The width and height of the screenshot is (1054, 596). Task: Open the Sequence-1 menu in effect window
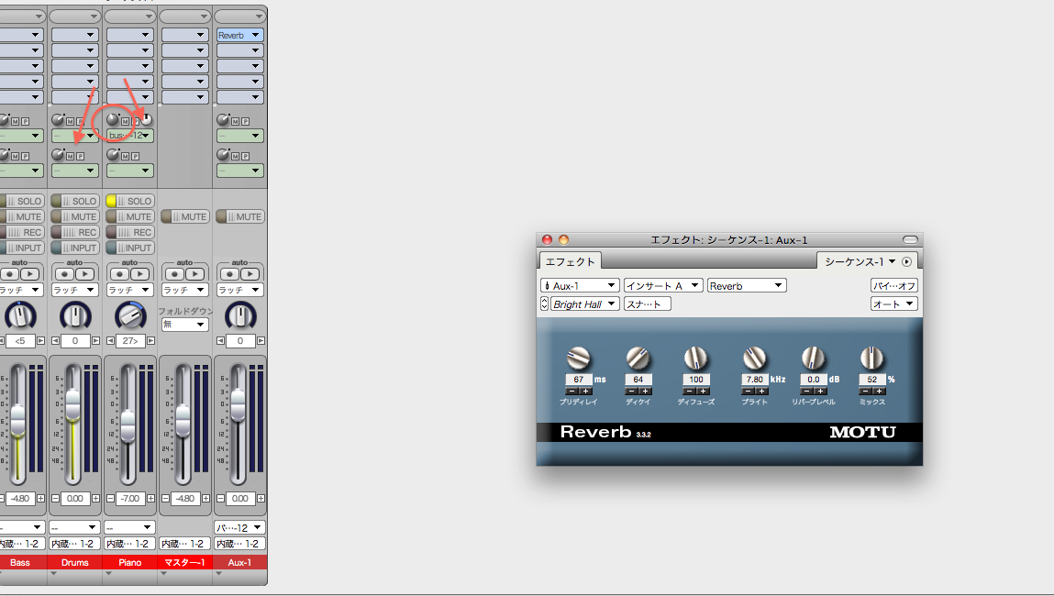pos(860,261)
